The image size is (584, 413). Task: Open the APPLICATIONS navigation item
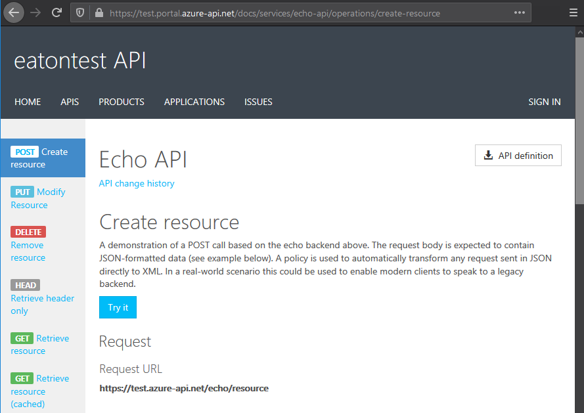[x=194, y=102]
